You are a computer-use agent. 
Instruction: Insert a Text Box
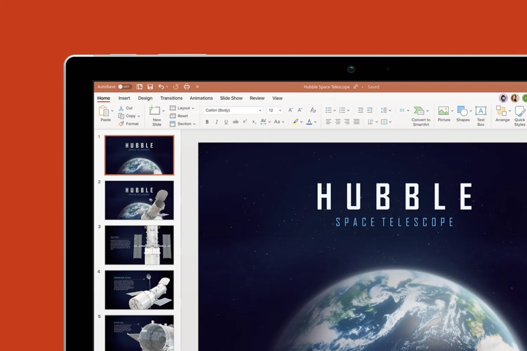[481, 116]
